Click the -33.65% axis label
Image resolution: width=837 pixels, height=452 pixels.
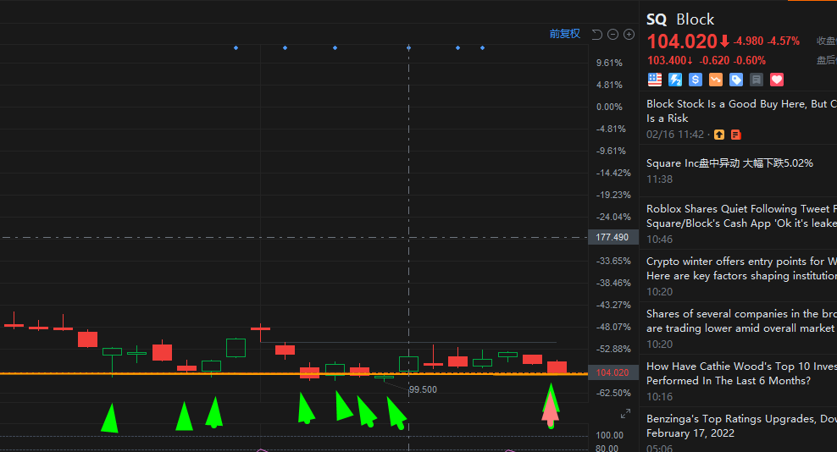[x=613, y=261]
